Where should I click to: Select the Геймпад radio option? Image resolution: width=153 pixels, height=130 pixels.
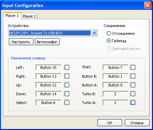[109, 41]
